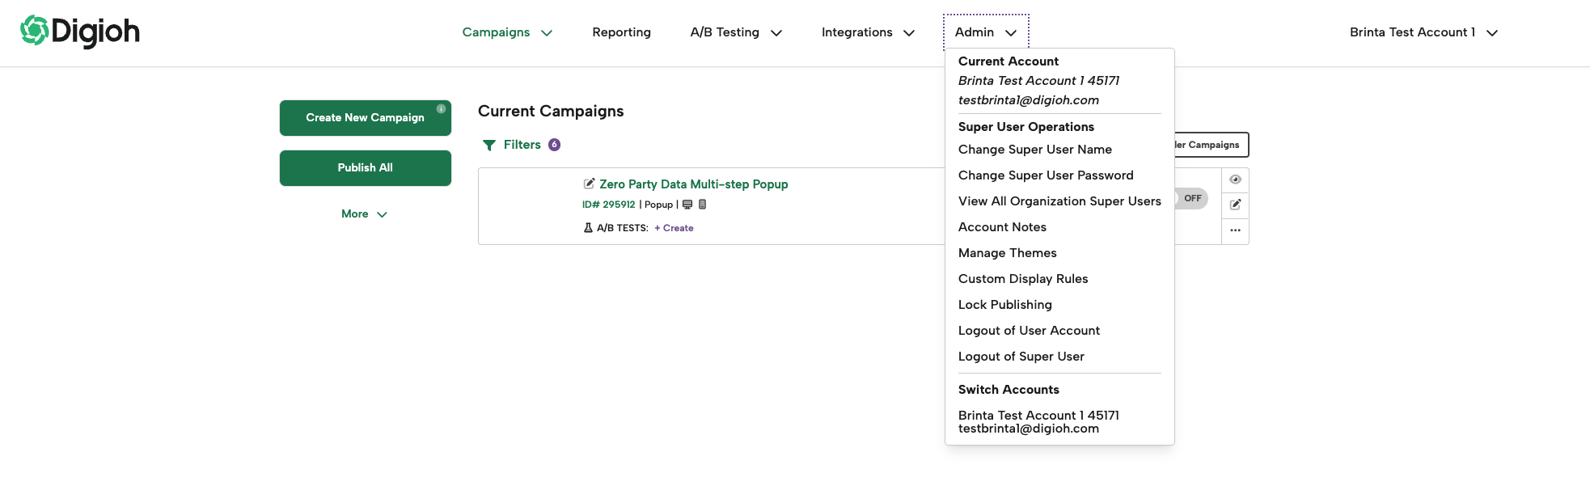Screen dimensions: 1590x490
Task: Open the Brinta Test Account 1 user menu
Action: tap(1423, 32)
